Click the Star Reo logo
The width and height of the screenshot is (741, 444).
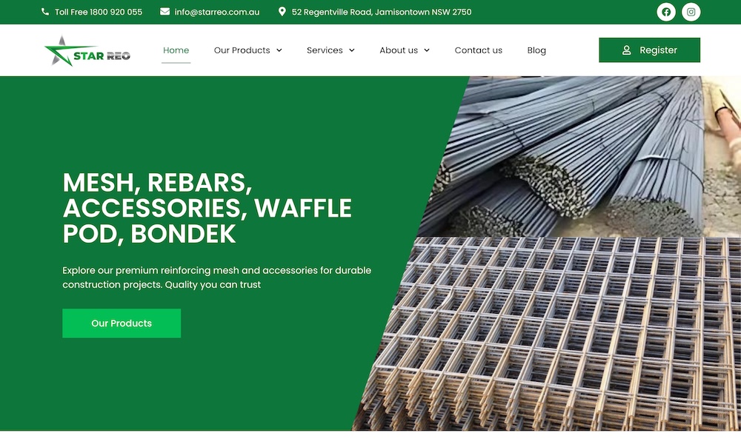point(87,51)
